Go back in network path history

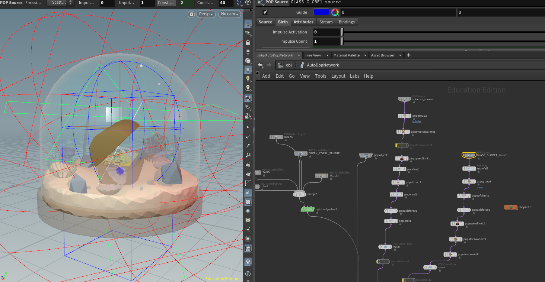(x=260, y=65)
